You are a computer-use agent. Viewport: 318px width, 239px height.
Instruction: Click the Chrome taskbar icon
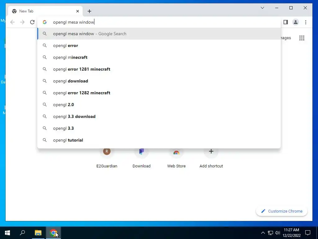[x=53, y=233]
